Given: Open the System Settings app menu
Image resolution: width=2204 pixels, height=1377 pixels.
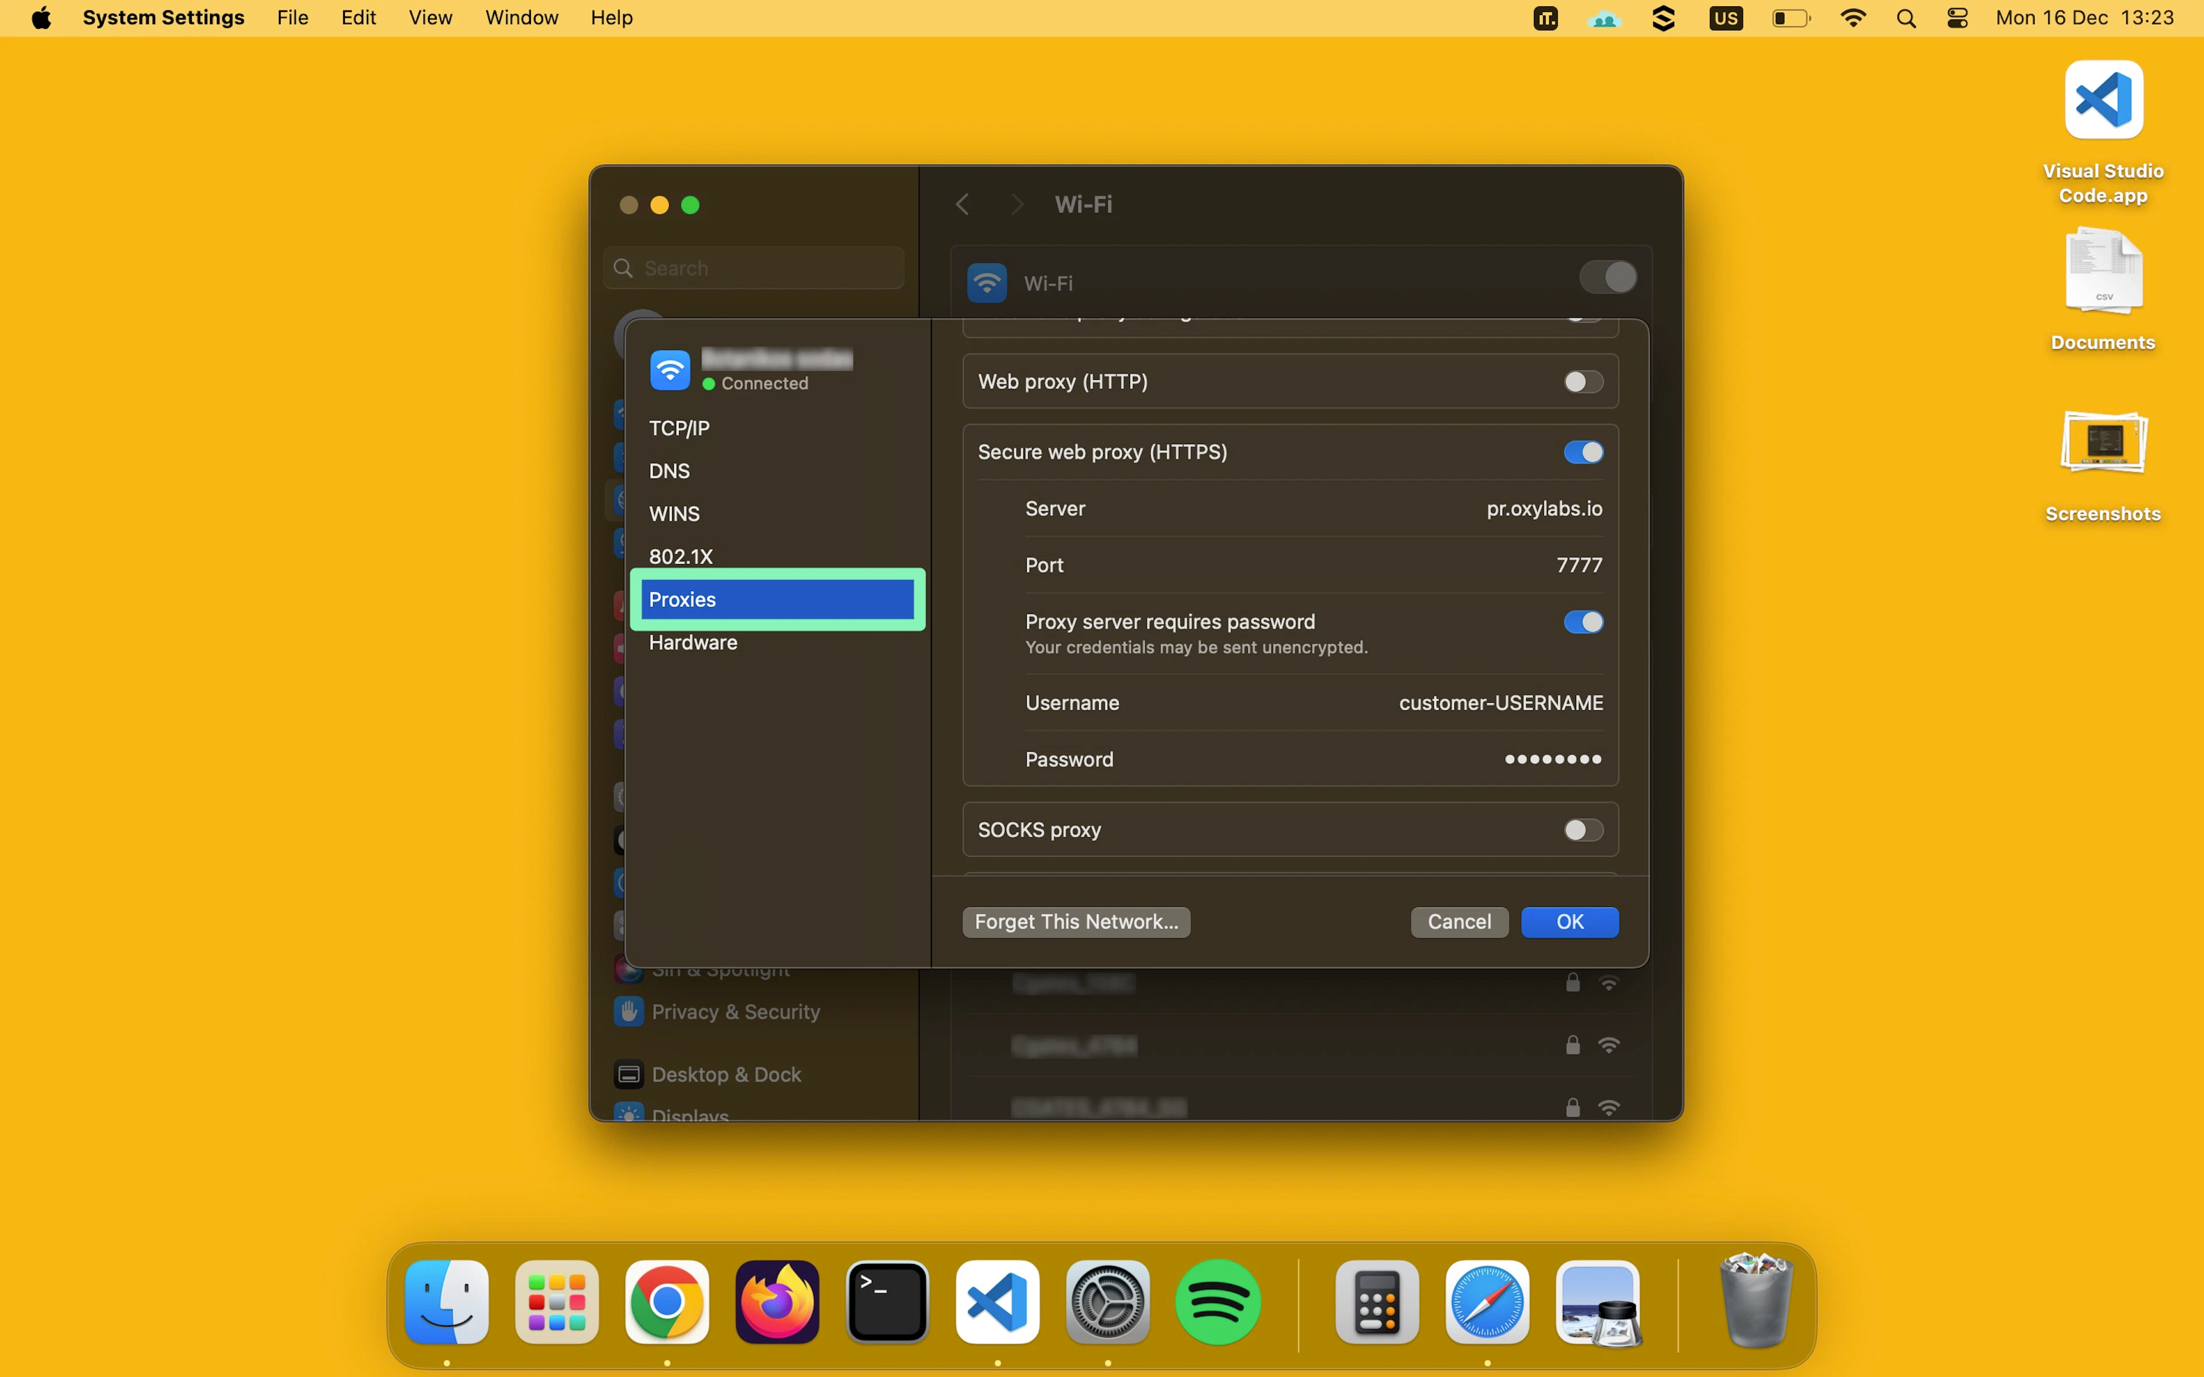Looking at the screenshot, I should pyautogui.click(x=163, y=17).
